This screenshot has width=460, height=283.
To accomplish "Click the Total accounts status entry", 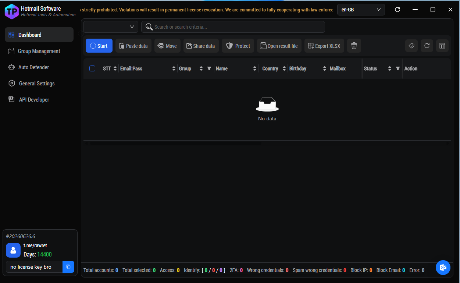I will (x=101, y=270).
